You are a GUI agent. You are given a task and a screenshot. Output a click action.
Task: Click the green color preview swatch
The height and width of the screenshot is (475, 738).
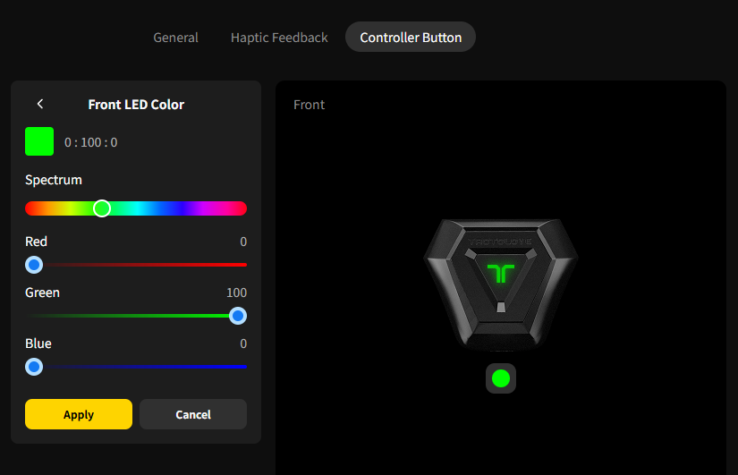(x=39, y=141)
